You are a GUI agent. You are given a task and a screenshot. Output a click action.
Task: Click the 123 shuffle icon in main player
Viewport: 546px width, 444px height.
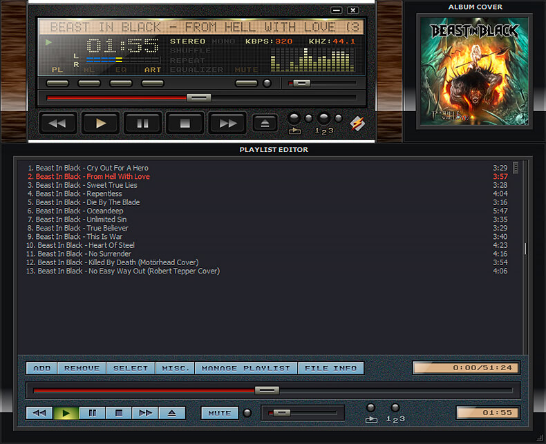pos(324,131)
